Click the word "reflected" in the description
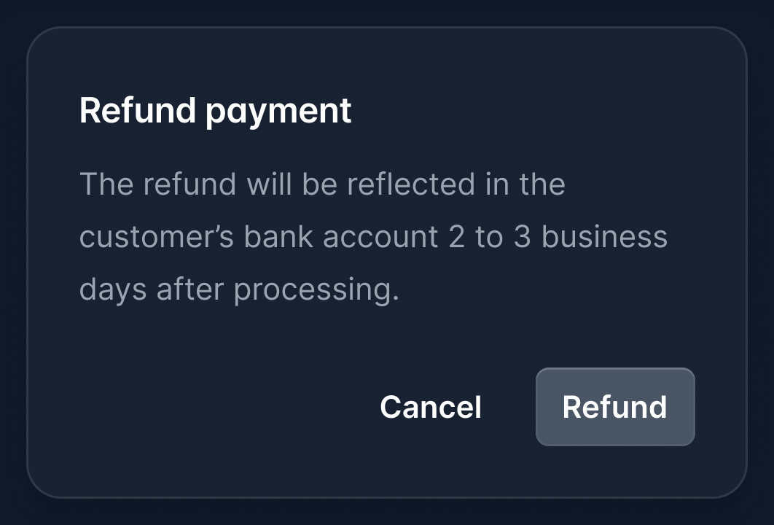Screen dimensions: 774x525 pos(410,184)
